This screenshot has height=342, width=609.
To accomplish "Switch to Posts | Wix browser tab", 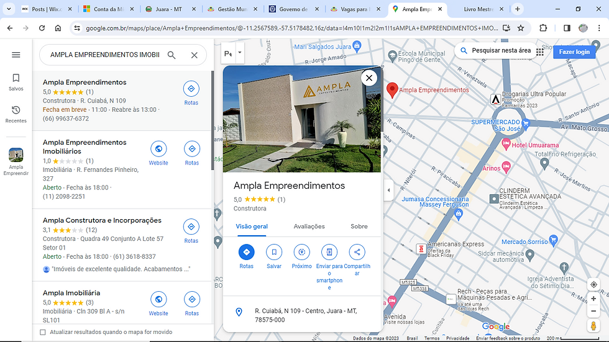I will click(46, 9).
